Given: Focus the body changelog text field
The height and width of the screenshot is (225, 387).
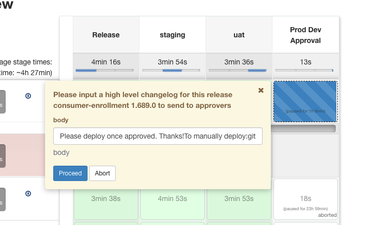Looking at the screenshot, I should coord(158,136).
